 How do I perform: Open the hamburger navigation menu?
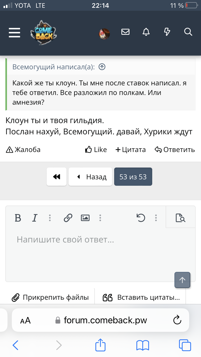pyautogui.click(x=14, y=32)
